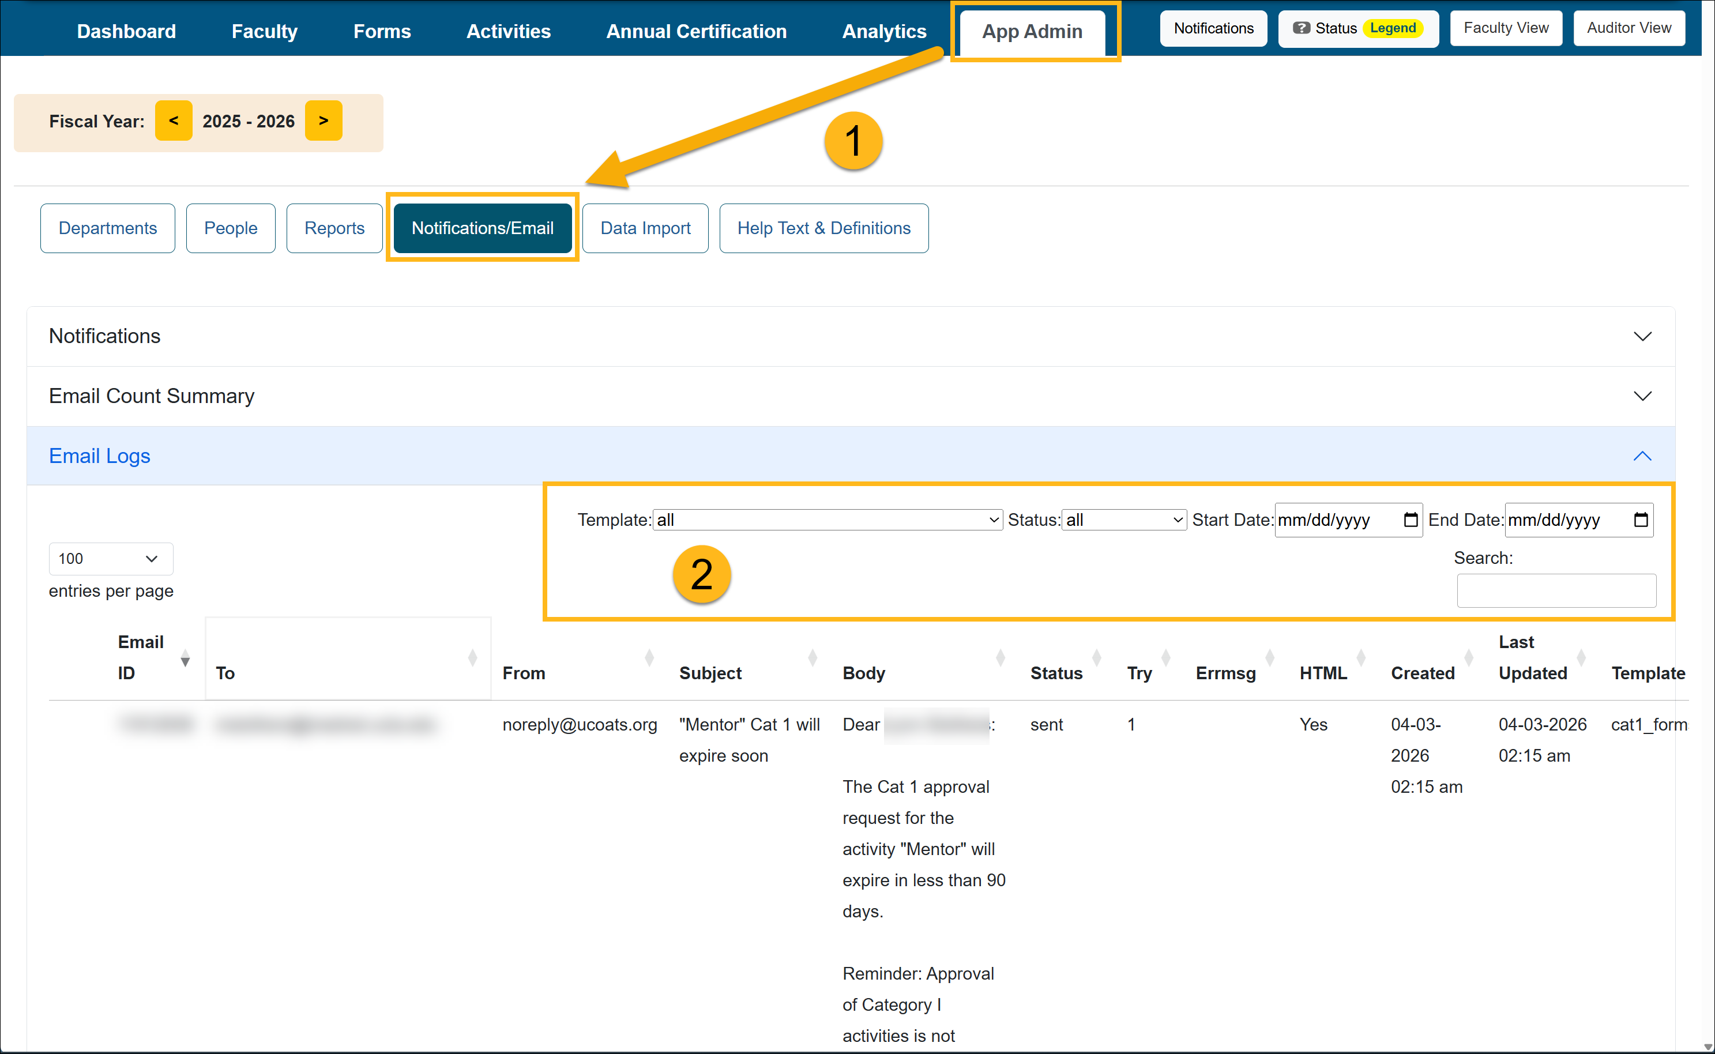Viewport: 1715px width, 1054px height.
Task: Click End Date calendar picker icon
Action: coord(1641,520)
